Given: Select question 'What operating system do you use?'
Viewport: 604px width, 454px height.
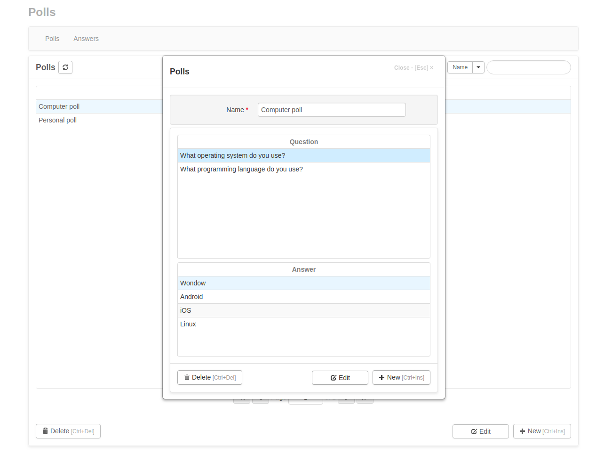Looking at the screenshot, I should coord(304,155).
